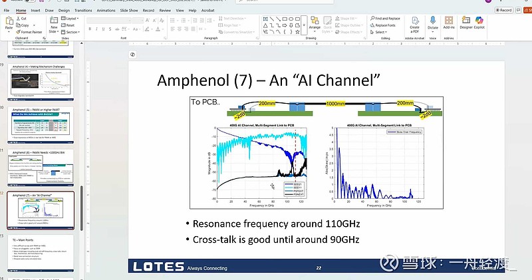The height and width of the screenshot is (280, 532).
Task: Open the Section dropdown
Action: point(70,32)
